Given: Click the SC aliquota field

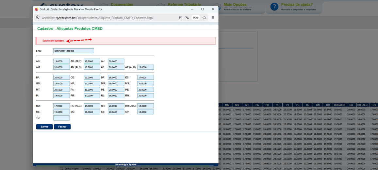Looking at the screenshot, I should [92, 112].
